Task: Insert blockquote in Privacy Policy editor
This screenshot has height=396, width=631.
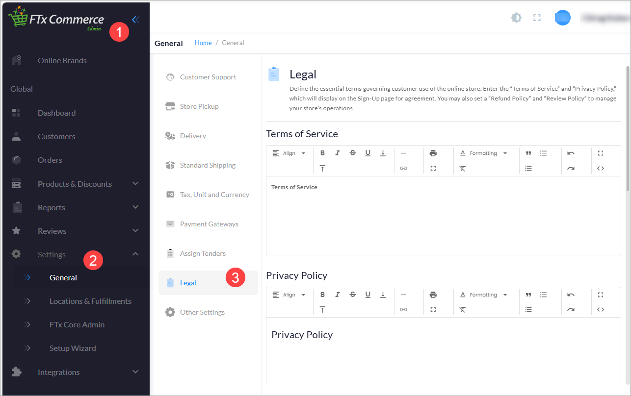Action: click(x=528, y=295)
